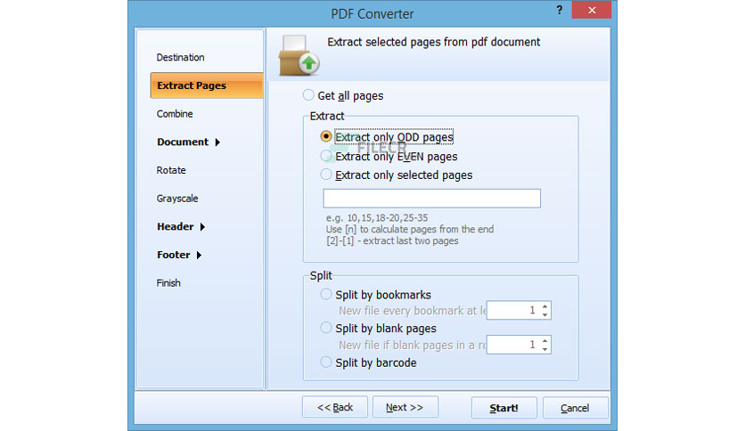
Task: Go to the Rotate section
Action: click(x=171, y=170)
